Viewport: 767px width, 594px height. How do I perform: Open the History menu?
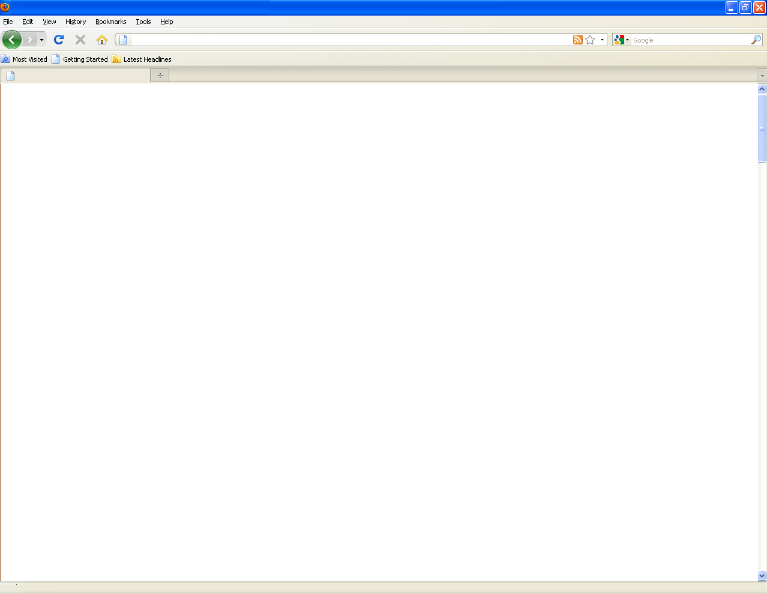[x=76, y=22]
